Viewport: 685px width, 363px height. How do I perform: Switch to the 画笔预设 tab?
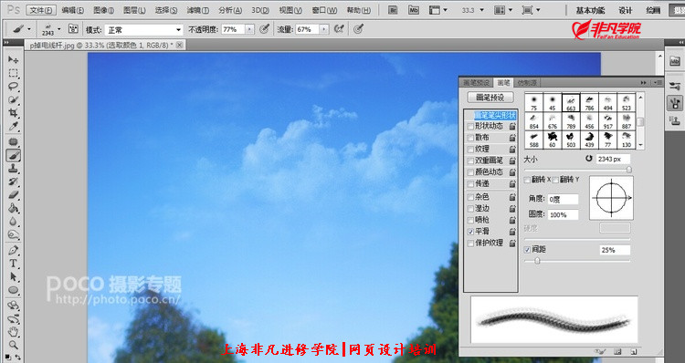point(476,82)
